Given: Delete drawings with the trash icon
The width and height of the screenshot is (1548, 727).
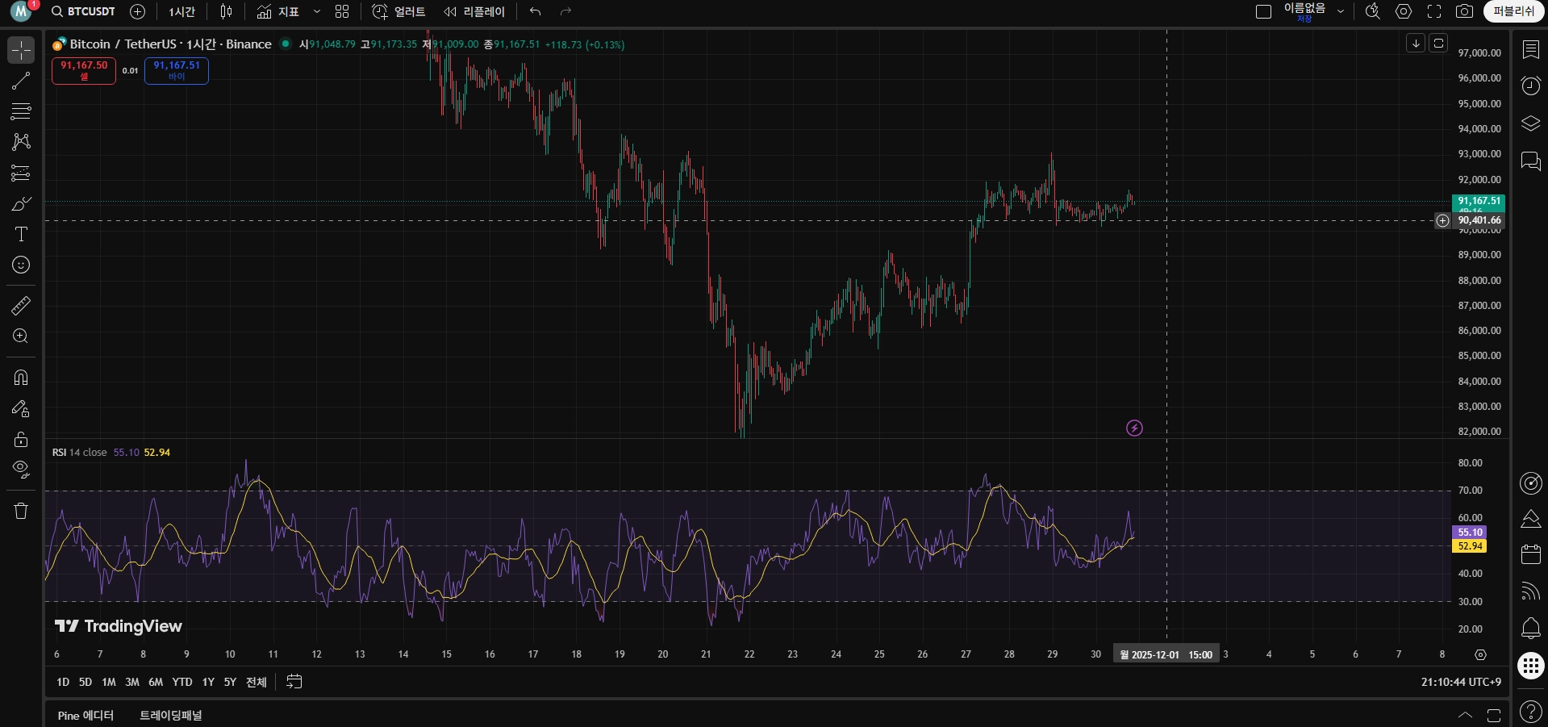Looking at the screenshot, I should 21,511.
